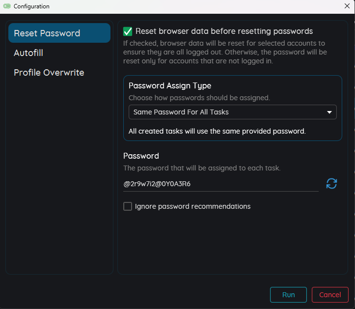
Task: Click the green app logo in title bar
Action: [x=7, y=6]
